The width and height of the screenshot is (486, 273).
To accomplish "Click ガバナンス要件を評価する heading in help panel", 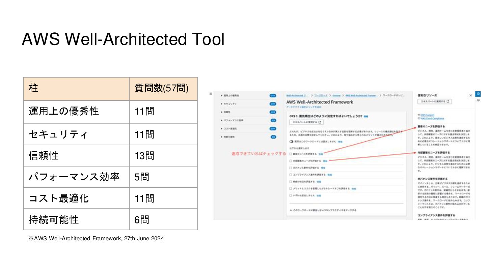I will coord(433,179).
